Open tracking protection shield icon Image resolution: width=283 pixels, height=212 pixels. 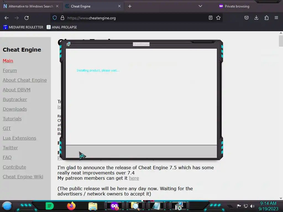pos(55,18)
